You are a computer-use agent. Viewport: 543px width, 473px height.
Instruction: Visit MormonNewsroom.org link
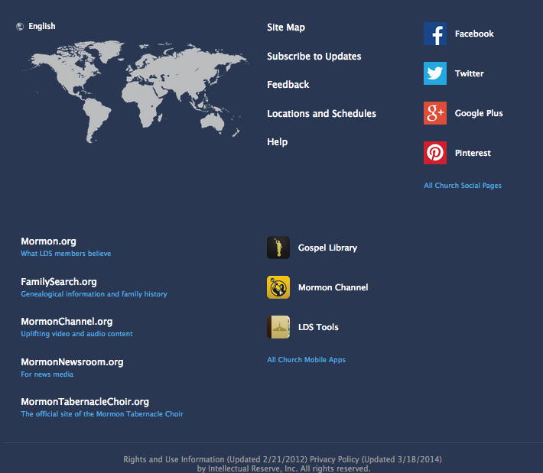[x=72, y=362]
